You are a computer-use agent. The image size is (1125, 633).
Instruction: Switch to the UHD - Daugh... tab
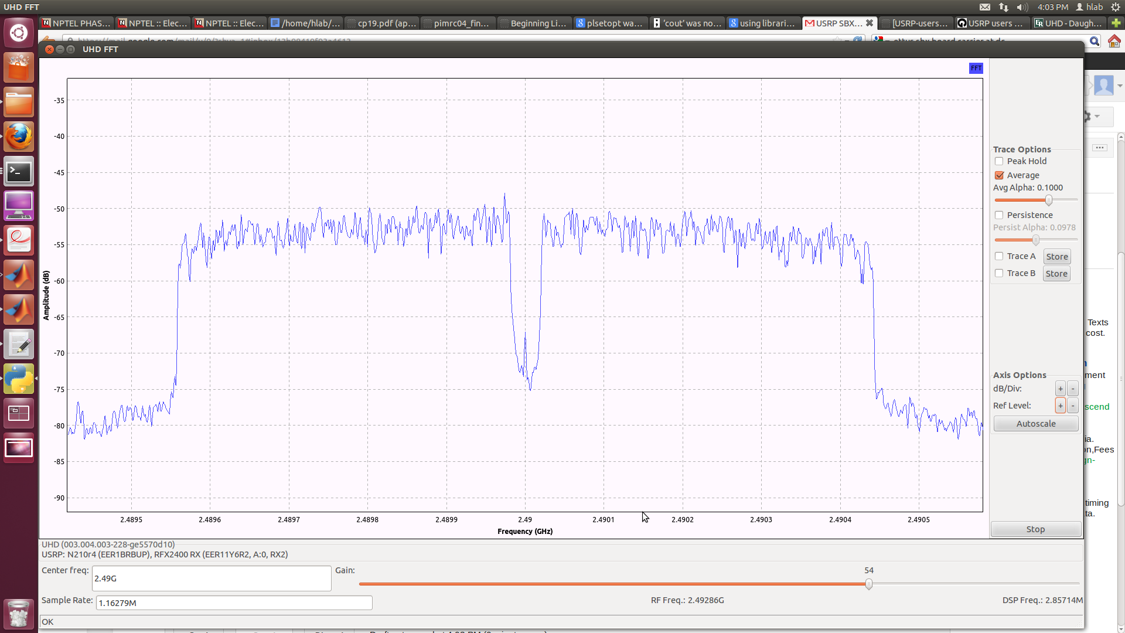1069,23
